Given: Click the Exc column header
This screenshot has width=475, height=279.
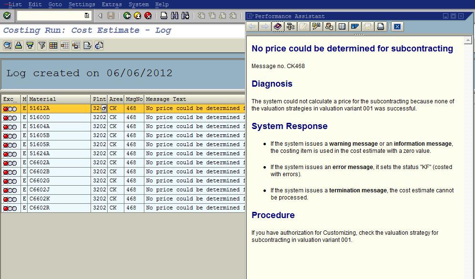Looking at the screenshot, I should point(10,99).
